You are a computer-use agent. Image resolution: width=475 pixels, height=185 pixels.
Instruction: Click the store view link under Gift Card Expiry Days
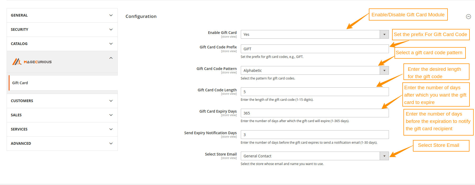coord(229,115)
